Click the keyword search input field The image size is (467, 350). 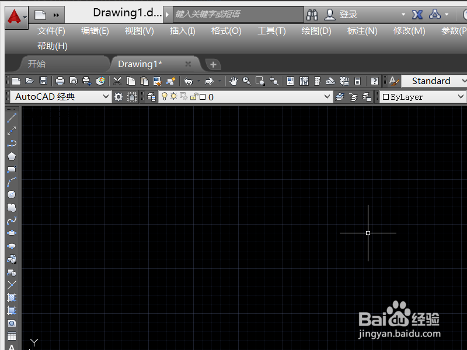(x=238, y=14)
